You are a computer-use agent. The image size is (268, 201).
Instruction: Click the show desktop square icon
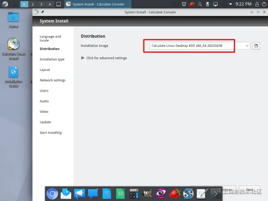click(x=58, y=4)
